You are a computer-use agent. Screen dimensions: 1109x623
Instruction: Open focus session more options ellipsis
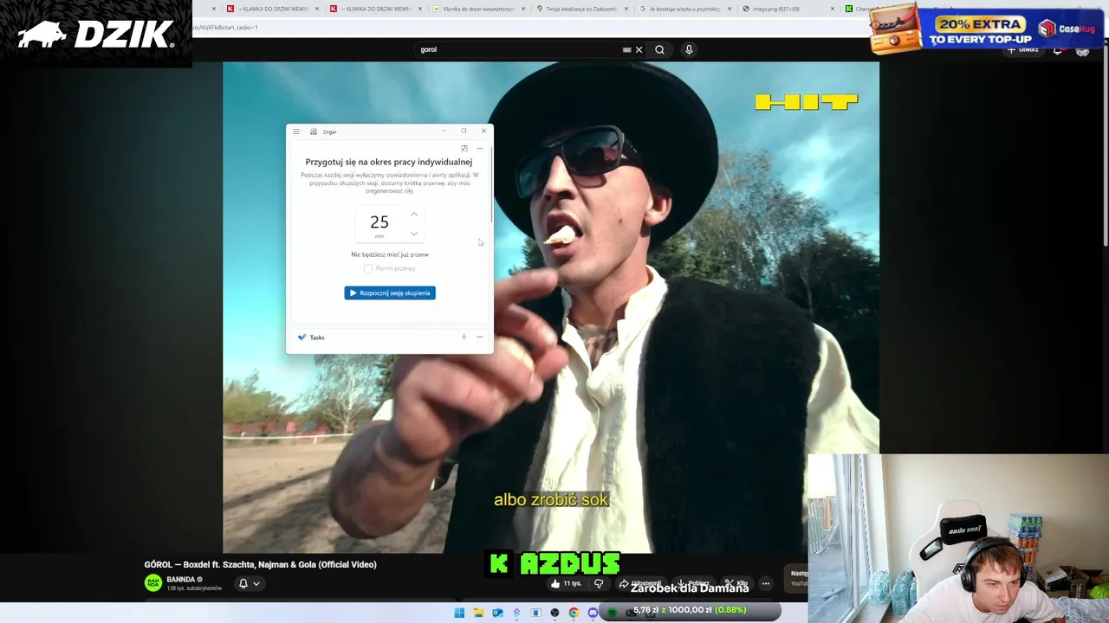[x=480, y=148]
